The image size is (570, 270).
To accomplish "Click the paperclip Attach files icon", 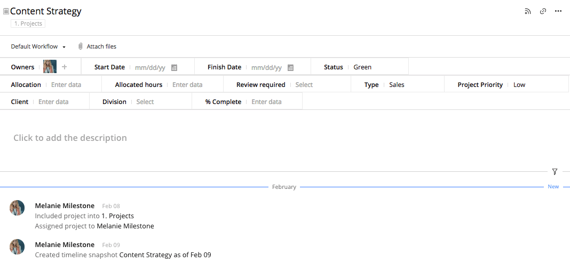I will pos(81,46).
